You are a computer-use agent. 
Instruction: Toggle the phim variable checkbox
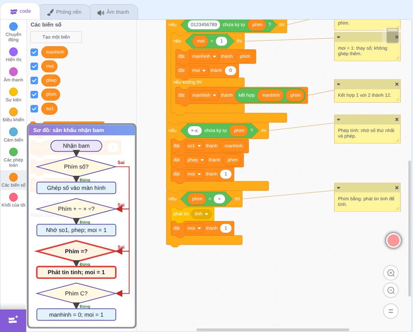point(34,95)
